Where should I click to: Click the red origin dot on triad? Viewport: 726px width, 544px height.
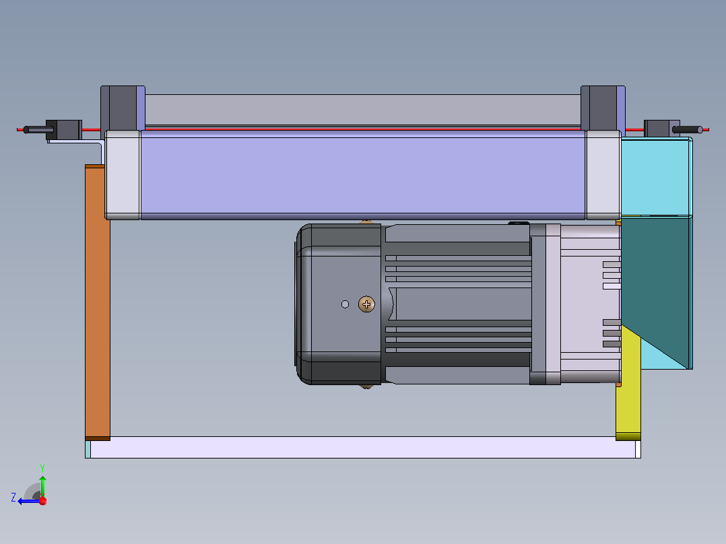[43, 501]
